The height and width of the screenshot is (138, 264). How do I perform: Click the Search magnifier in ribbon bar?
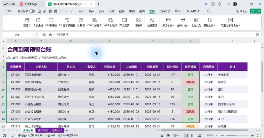pyautogui.click(x=209, y=11)
